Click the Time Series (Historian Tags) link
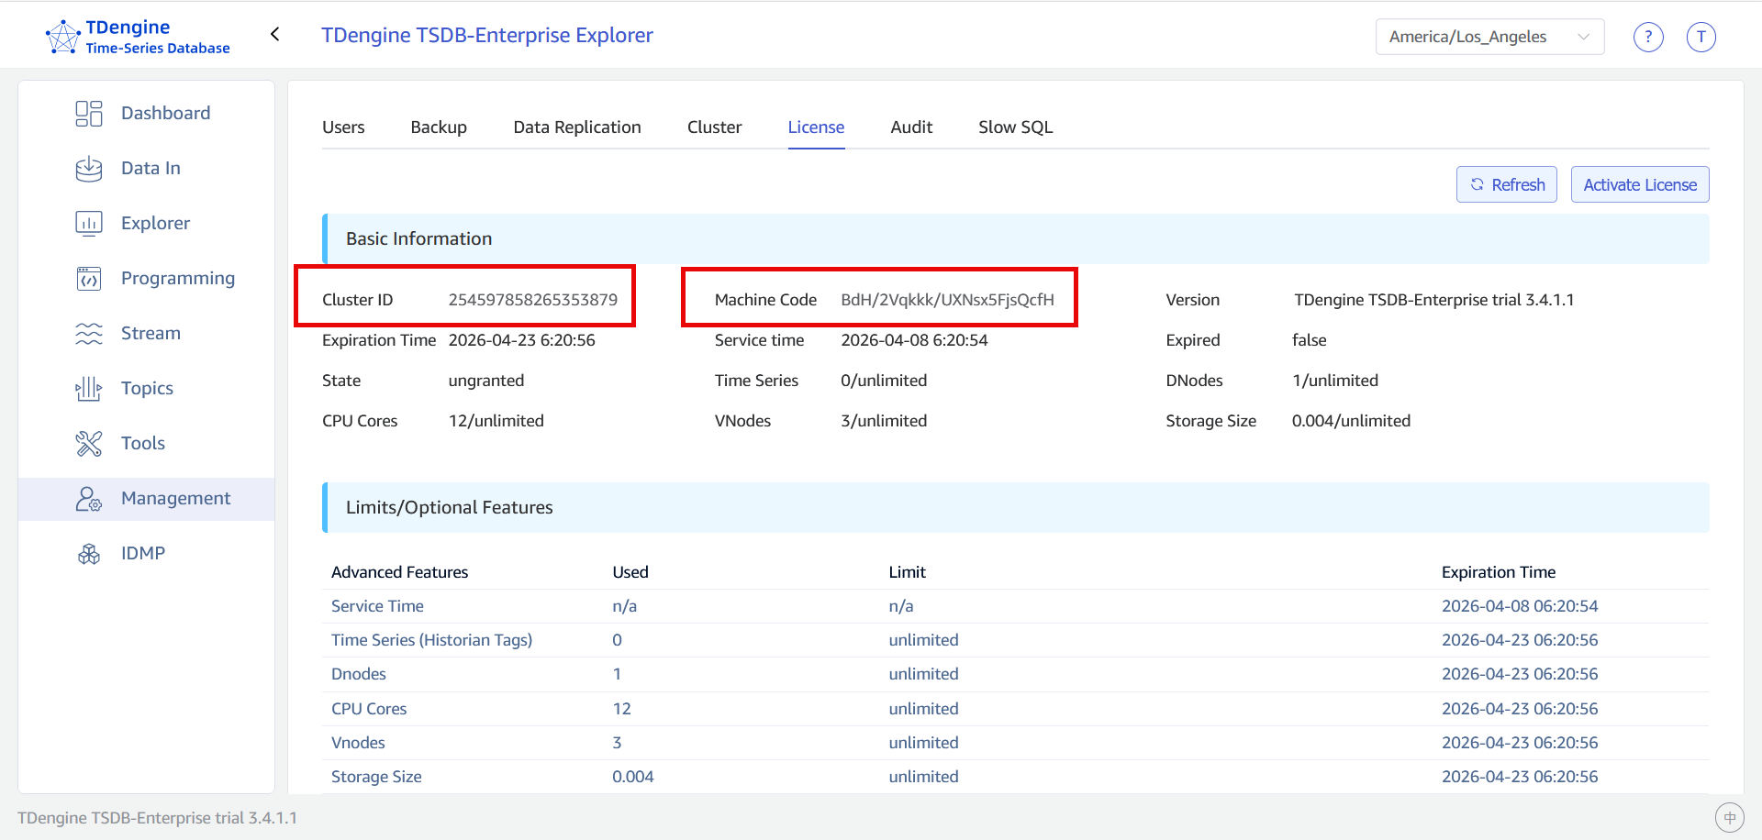The width and height of the screenshot is (1762, 840). 431,640
